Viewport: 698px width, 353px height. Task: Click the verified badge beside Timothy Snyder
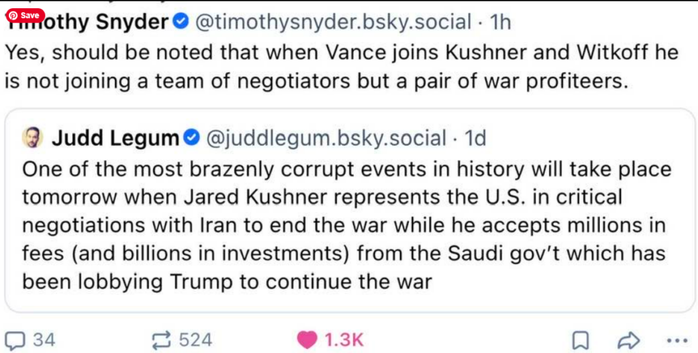[x=181, y=22]
